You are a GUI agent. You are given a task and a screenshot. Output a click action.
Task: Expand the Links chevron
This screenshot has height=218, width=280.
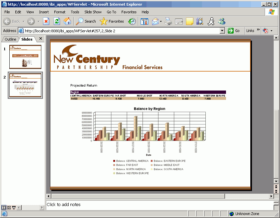pos(258,30)
